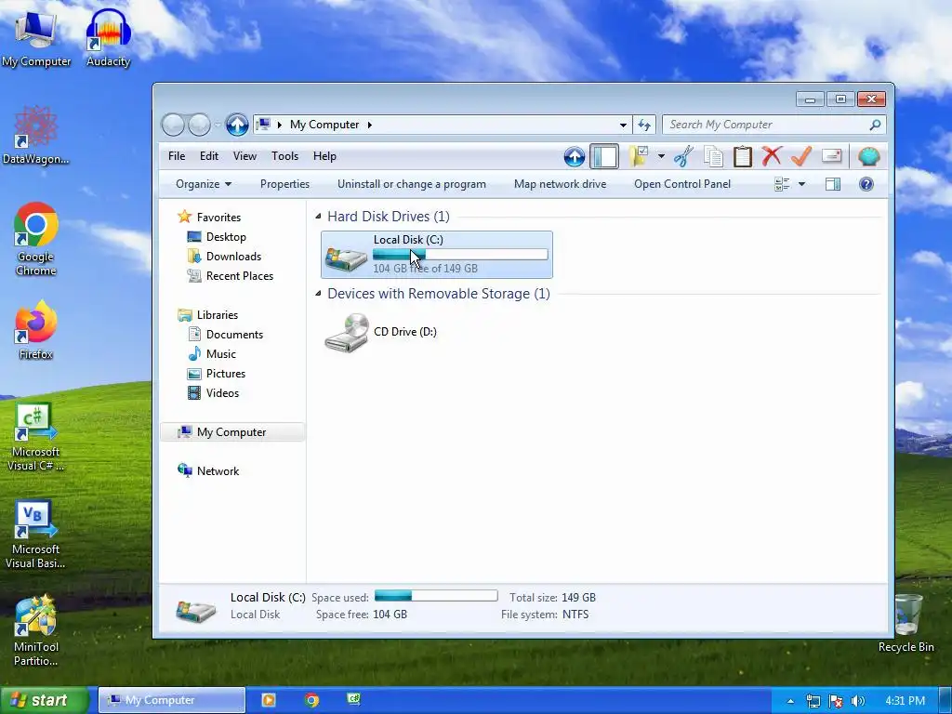Click the email envelope toolbar icon
The height and width of the screenshot is (714, 952).
[x=831, y=156]
